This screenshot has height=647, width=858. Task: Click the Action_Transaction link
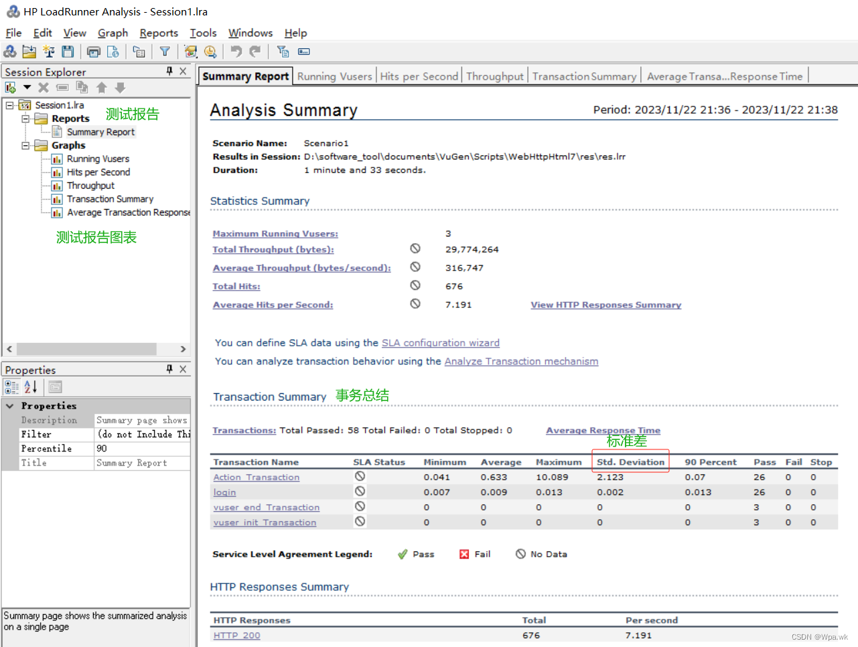(x=257, y=478)
